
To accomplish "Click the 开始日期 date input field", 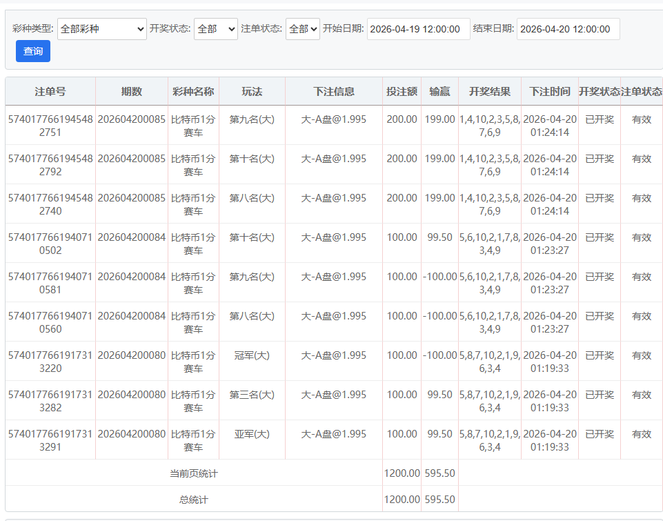I will (x=418, y=29).
